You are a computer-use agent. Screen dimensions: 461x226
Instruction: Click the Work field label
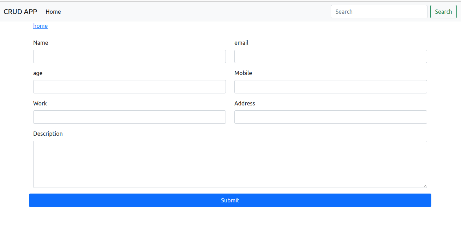(40, 103)
